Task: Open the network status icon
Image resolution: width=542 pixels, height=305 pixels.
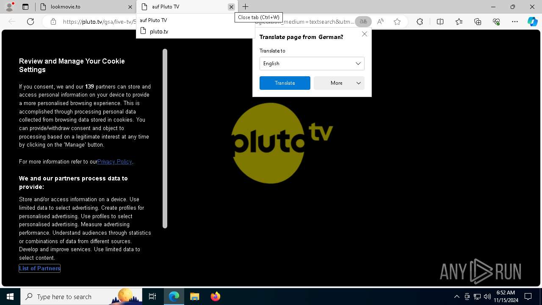Action: (x=477, y=297)
